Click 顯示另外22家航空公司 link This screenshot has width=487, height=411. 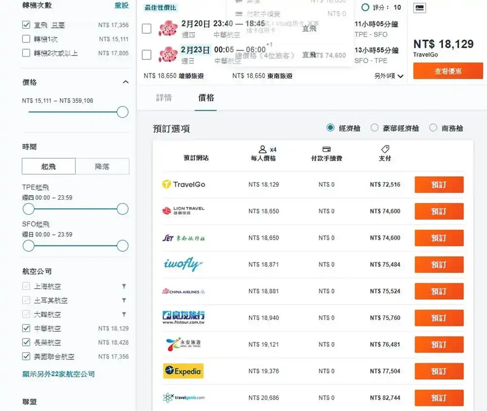click(x=58, y=374)
